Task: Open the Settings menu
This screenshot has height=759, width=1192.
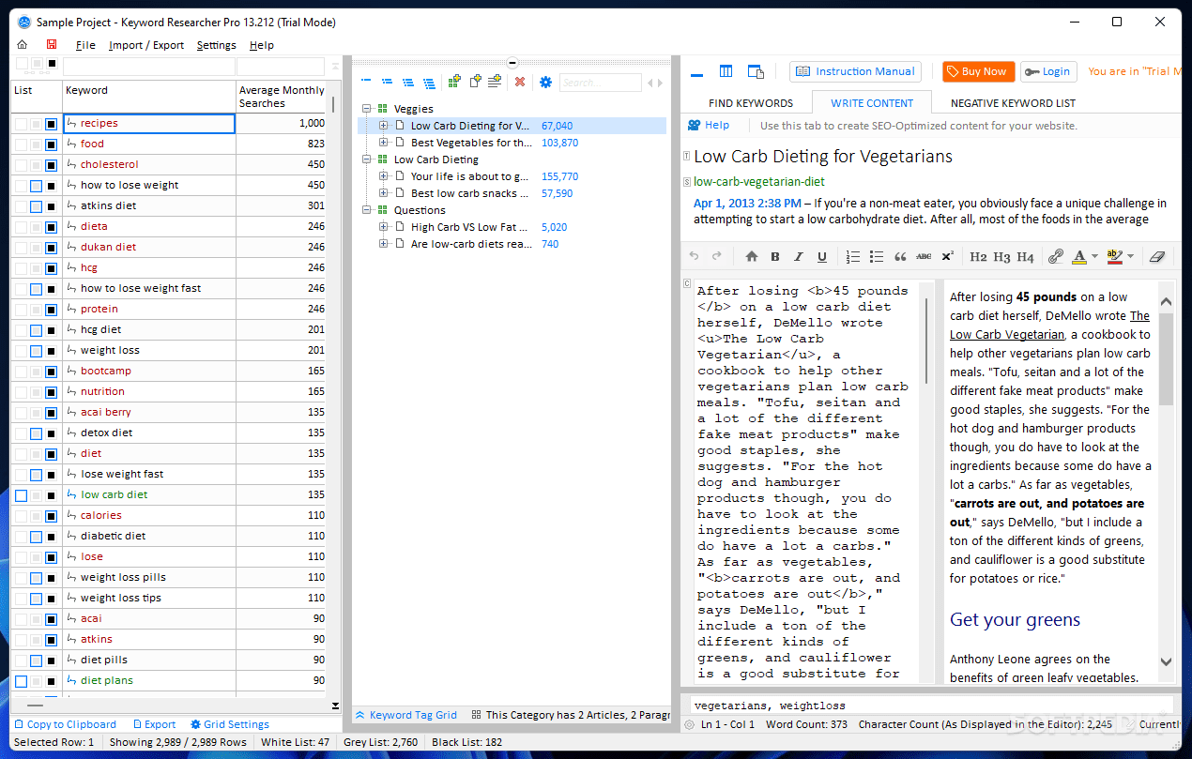Action: pos(217,45)
